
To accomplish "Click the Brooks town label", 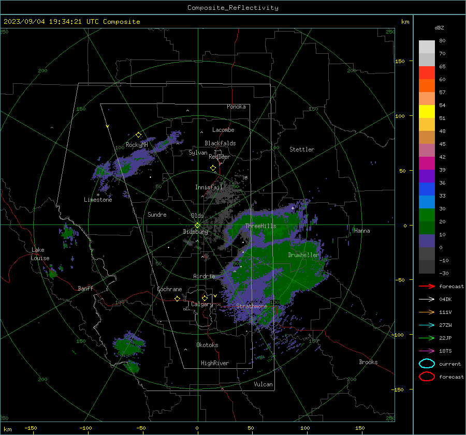I will [x=368, y=362].
